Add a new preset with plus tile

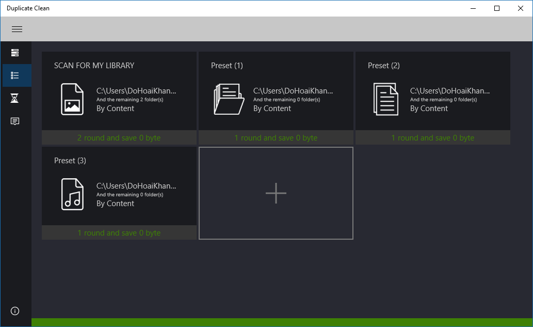pos(276,193)
